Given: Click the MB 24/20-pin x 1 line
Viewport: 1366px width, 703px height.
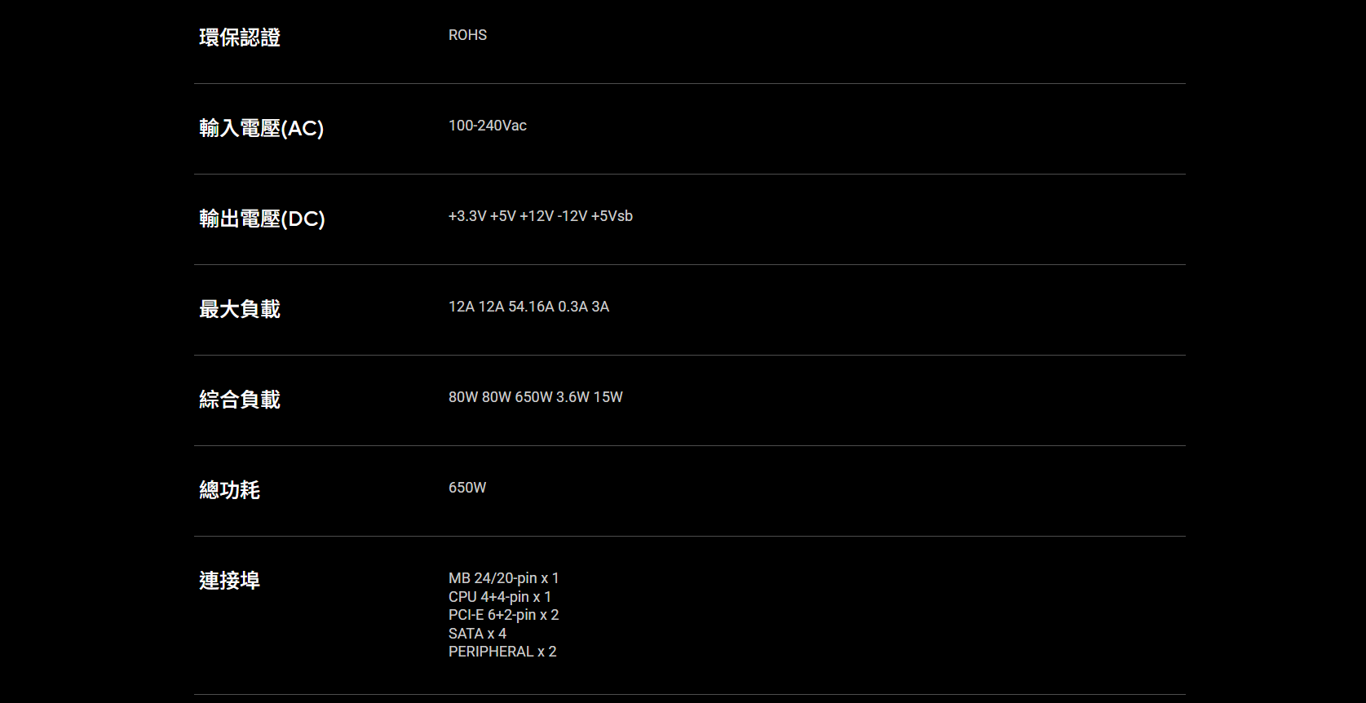Looking at the screenshot, I should 503,578.
